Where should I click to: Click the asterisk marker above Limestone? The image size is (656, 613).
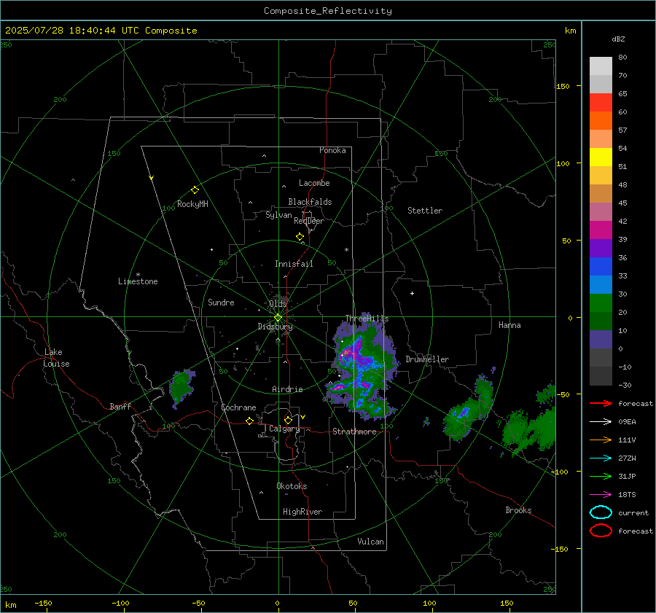[x=138, y=275]
